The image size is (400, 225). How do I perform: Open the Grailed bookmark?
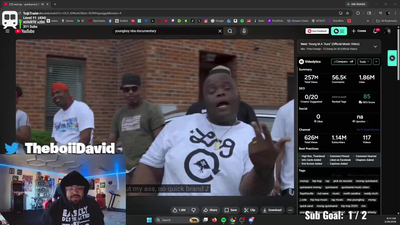[x=121, y=21]
